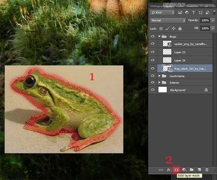This screenshot has width=217, height=180.
Task: Click the spider layer thumbnail
Action: click(167, 44)
